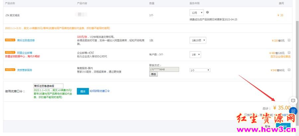Click the ¥540省60元 price
299x136 pixels.
[277, 70]
